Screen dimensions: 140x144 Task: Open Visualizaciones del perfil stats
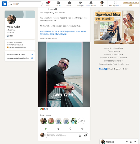[x=20, y=54]
